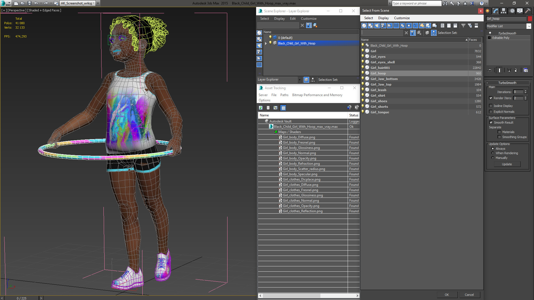This screenshot has height=300, width=534.
Task: Toggle Display Geometry filter in Select From Scene
Action: (x=364, y=26)
